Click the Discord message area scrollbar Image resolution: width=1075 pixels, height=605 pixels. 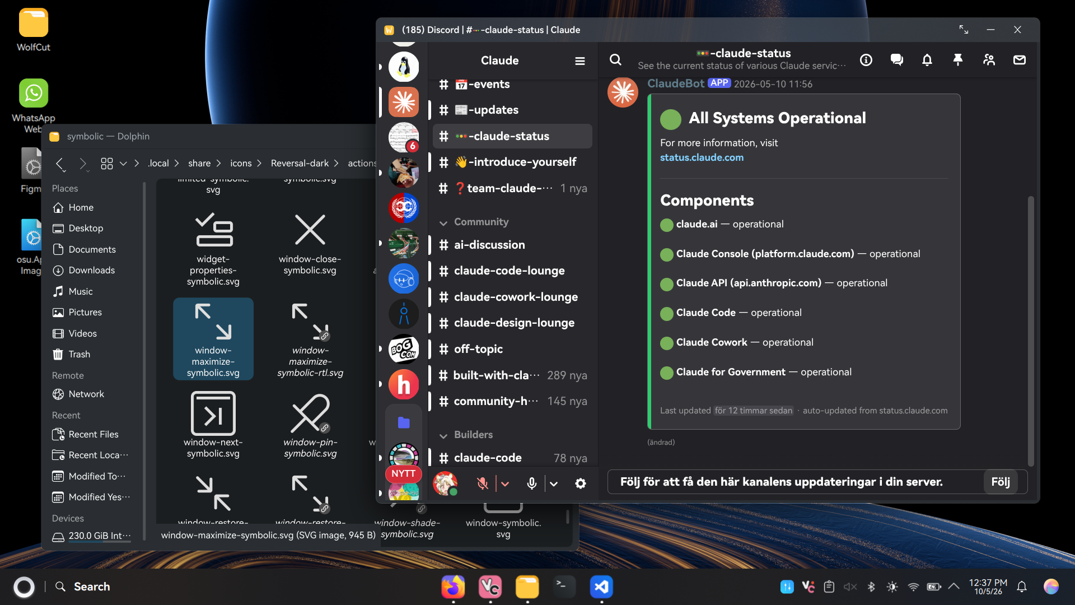point(1031,331)
